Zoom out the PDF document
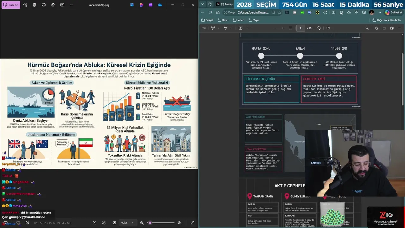Screen dimensions: 405x228 pos(275,28)
